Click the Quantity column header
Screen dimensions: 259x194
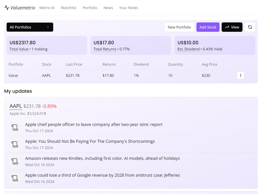(x=175, y=64)
